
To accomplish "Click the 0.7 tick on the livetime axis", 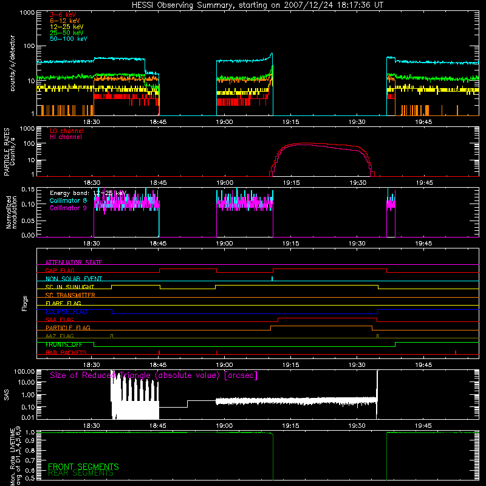I will click(x=30, y=460).
